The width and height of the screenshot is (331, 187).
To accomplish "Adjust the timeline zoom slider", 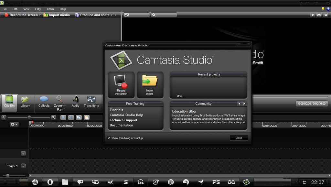I will (x=29, y=117).
